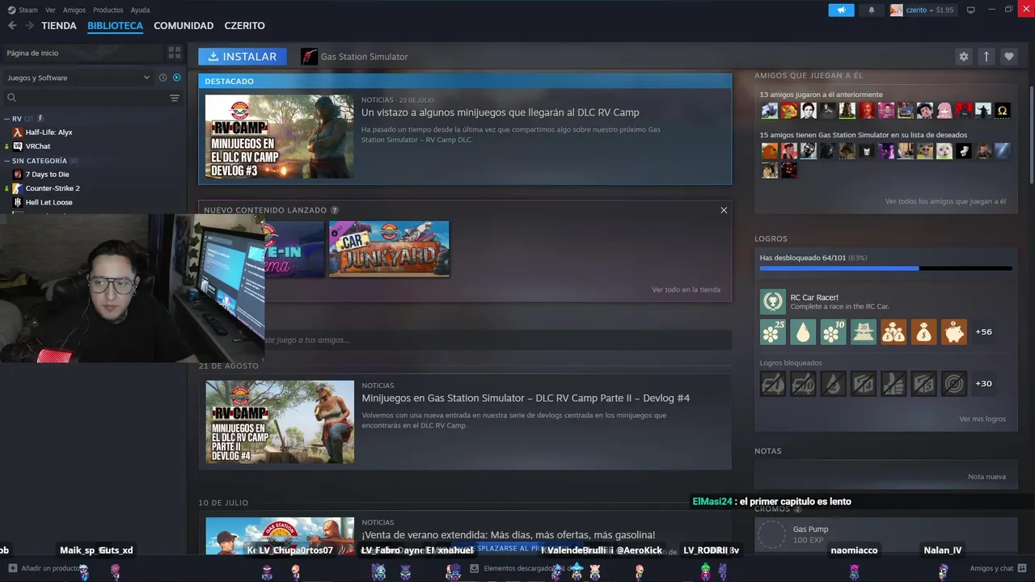The width and height of the screenshot is (1035, 582).
Task: Click the up-arrow scroll to top button
Action: pos(986,57)
